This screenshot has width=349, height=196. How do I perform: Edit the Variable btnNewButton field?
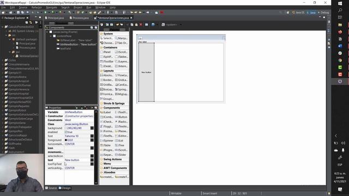tap(79, 112)
